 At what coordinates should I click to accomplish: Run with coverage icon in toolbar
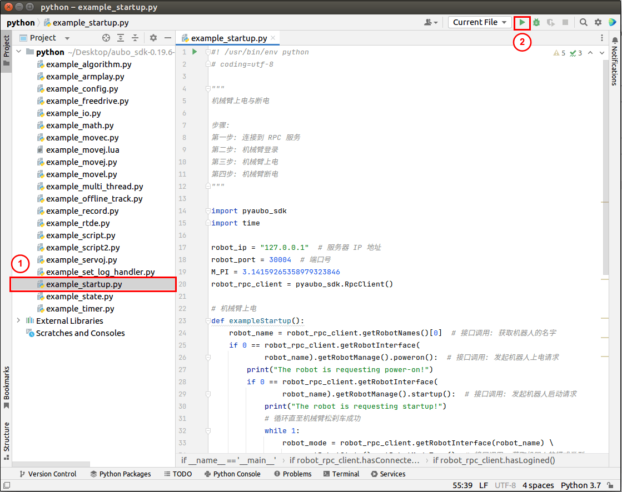pyautogui.click(x=551, y=23)
